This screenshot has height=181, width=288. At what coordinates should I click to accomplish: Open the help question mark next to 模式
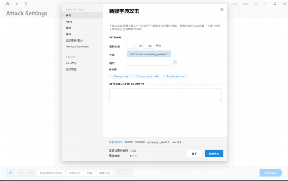coord(175,62)
